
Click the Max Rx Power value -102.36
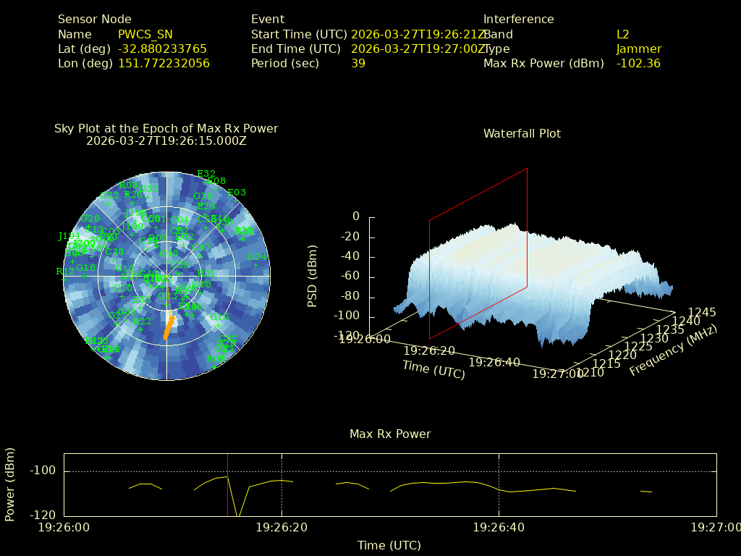638,63
